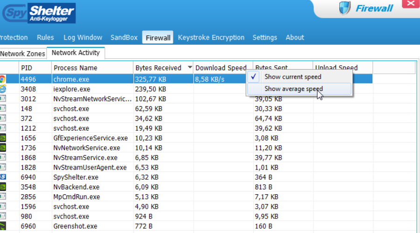Select the Firewall tab

point(158,38)
